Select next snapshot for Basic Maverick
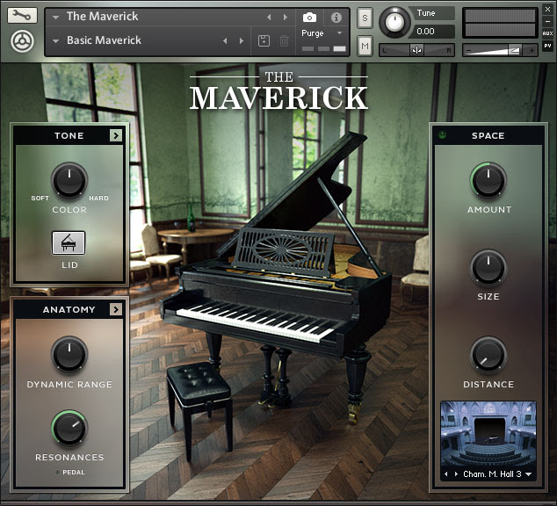The height and width of the screenshot is (506, 557). [x=242, y=40]
